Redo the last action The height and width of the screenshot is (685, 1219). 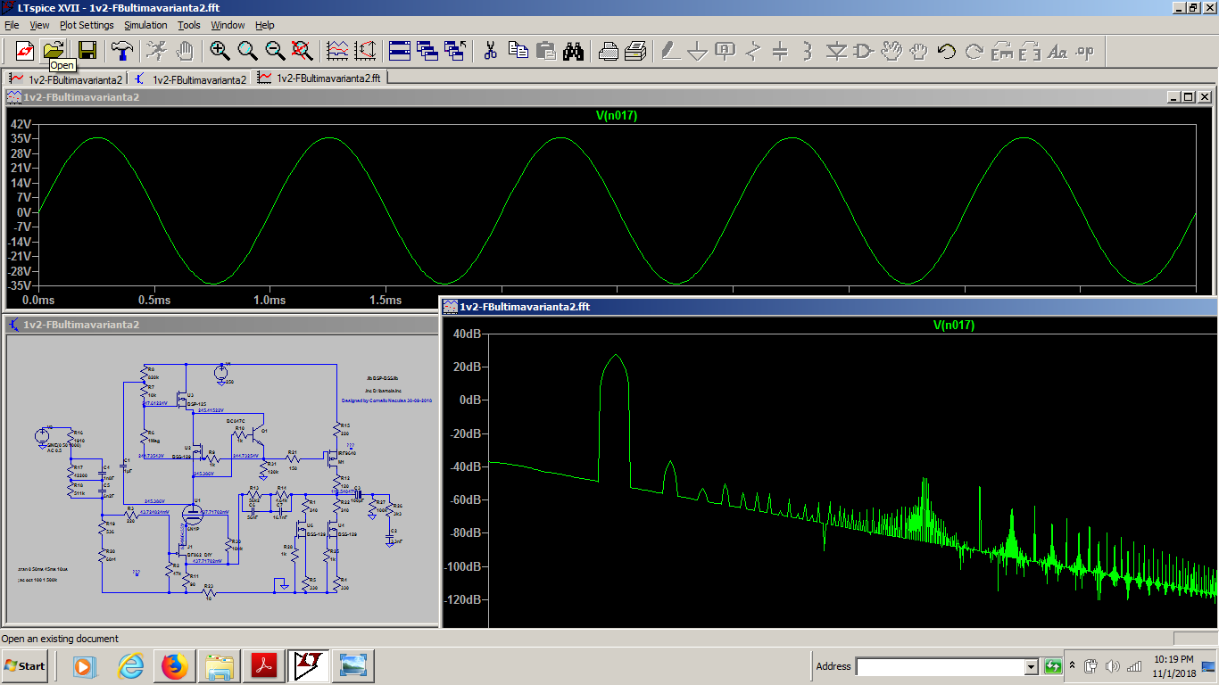pyautogui.click(x=974, y=50)
